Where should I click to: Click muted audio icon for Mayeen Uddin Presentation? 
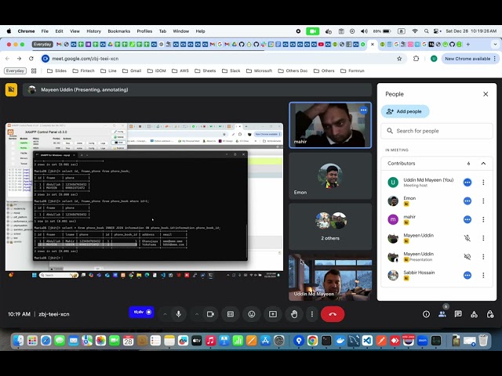click(467, 256)
